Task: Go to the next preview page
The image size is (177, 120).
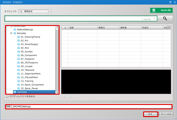Action: tap(70, 96)
